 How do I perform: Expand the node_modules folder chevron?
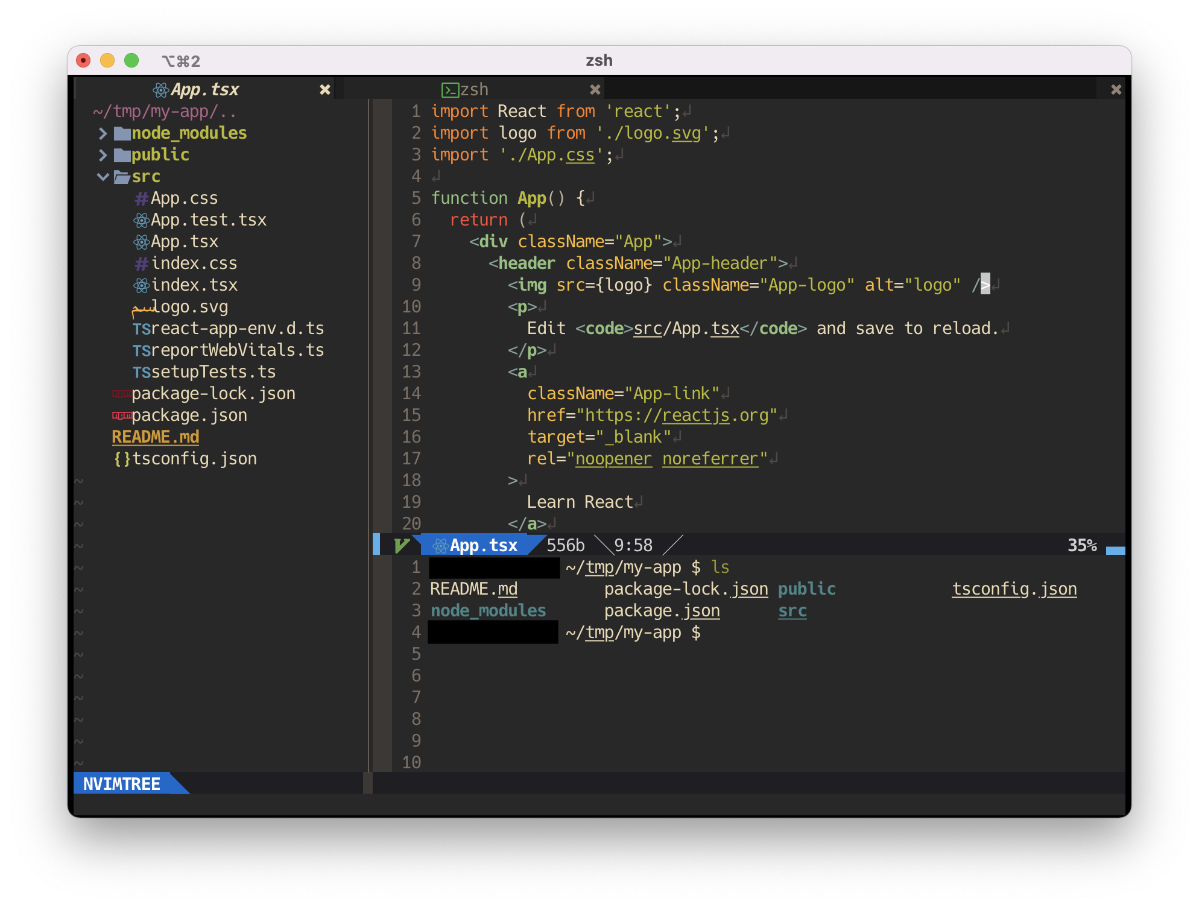point(103,133)
